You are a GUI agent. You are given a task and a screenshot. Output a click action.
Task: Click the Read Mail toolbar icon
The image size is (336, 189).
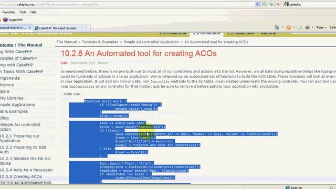coord(300,27)
